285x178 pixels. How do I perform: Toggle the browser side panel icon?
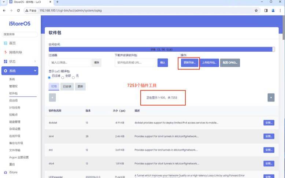[266, 11]
